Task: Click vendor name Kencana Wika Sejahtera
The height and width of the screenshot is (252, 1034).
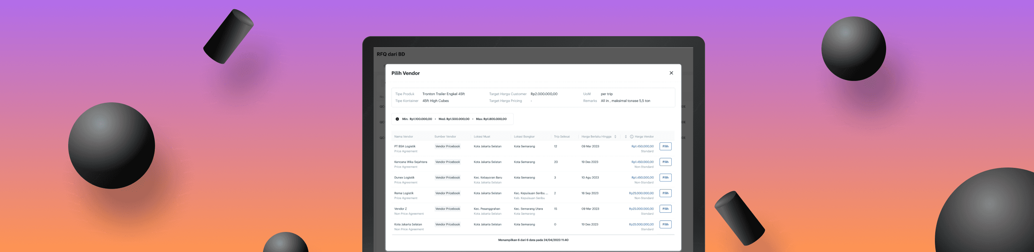Action: pyautogui.click(x=411, y=162)
